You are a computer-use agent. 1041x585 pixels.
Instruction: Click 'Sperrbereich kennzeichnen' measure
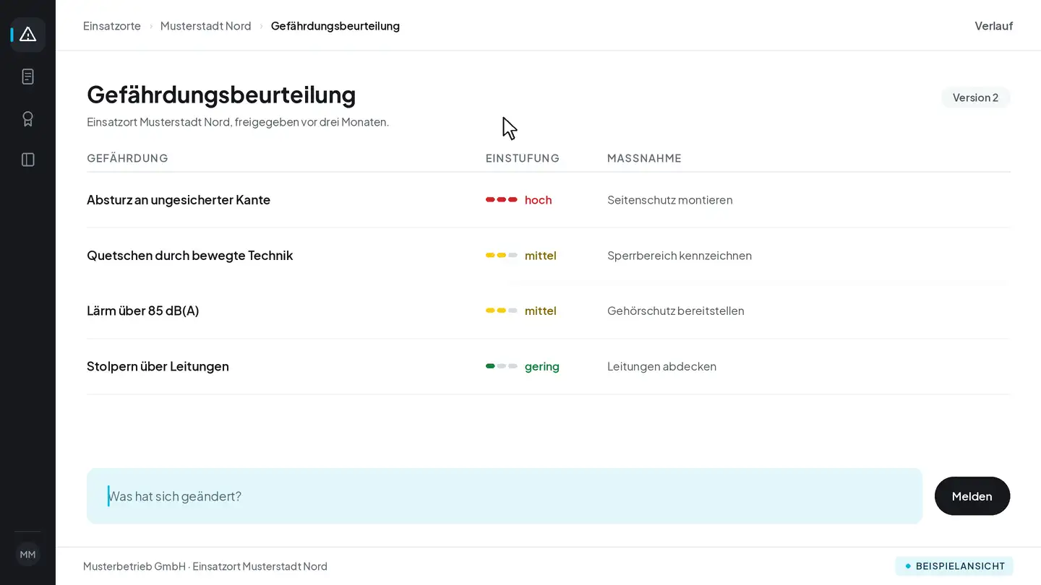(x=680, y=256)
